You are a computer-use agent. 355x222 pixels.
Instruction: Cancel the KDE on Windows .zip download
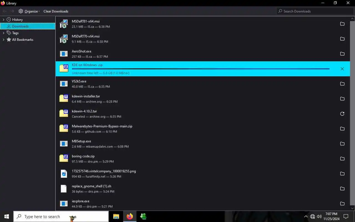pos(342,69)
